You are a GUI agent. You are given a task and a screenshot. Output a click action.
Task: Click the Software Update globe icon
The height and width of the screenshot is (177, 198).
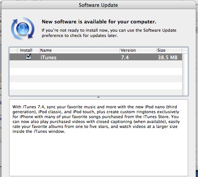[23, 29]
